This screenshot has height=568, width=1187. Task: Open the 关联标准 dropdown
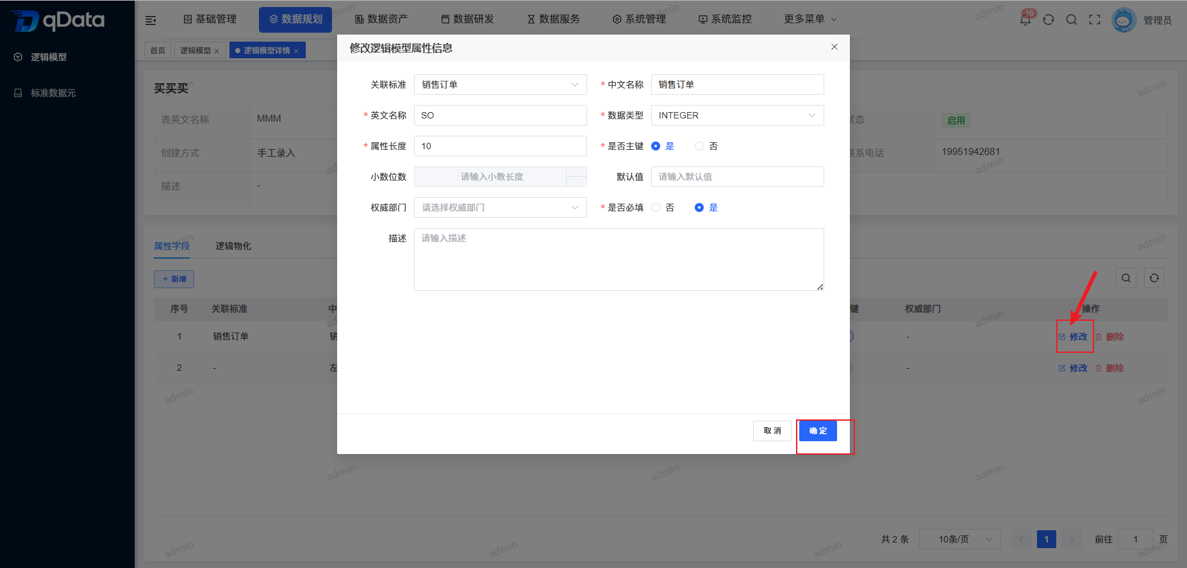click(500, 85)
